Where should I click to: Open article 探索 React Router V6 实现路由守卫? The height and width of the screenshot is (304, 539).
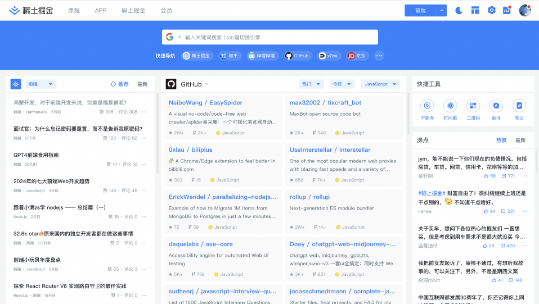pos(70,286)
